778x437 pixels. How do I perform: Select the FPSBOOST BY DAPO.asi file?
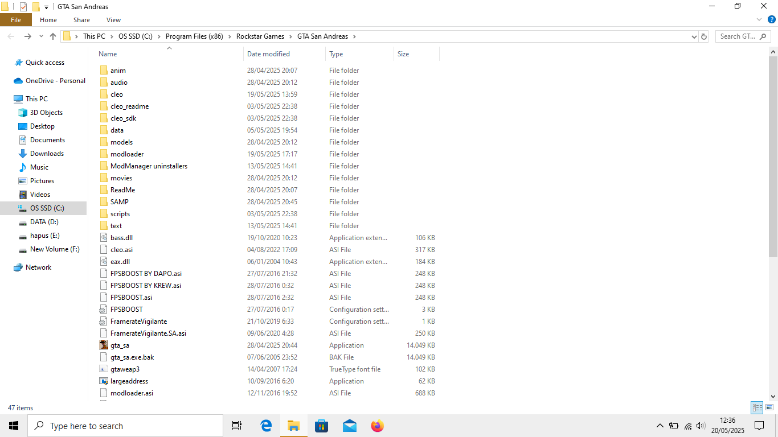(146, 274)
